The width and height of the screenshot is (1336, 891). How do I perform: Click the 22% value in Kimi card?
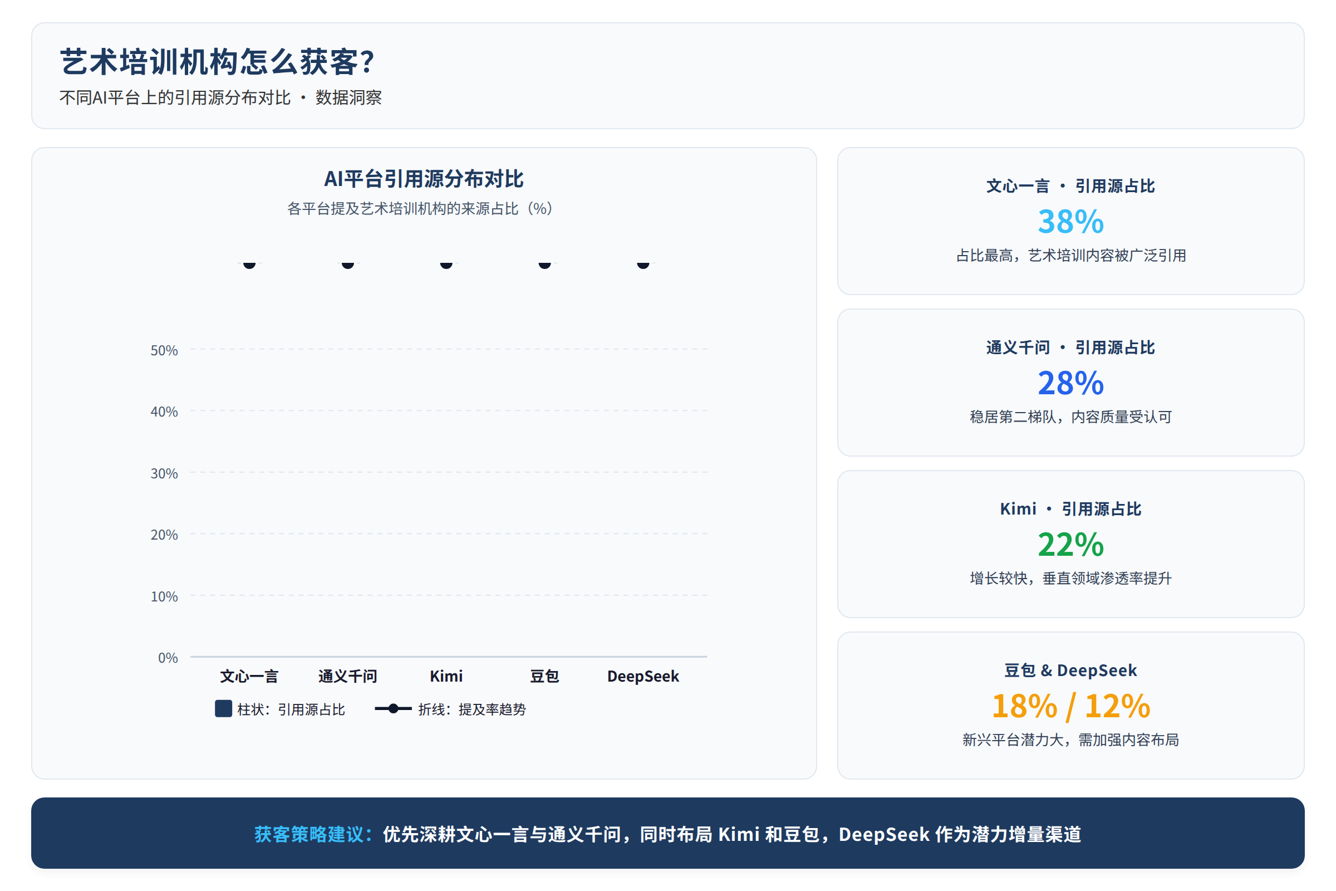1070,545
